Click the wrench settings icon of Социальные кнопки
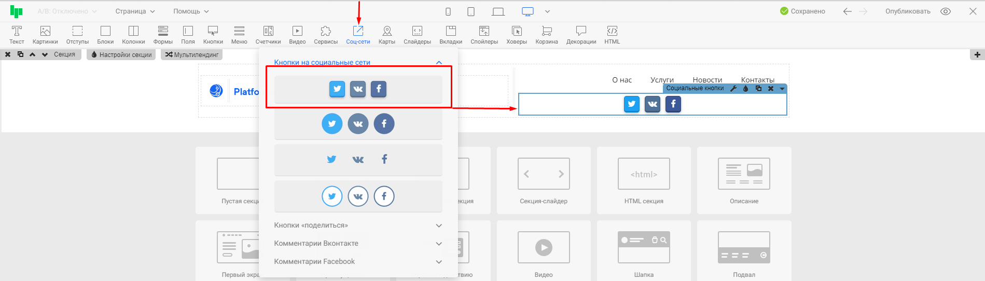This screenshot has height=281, width=985. click(733, 89)
